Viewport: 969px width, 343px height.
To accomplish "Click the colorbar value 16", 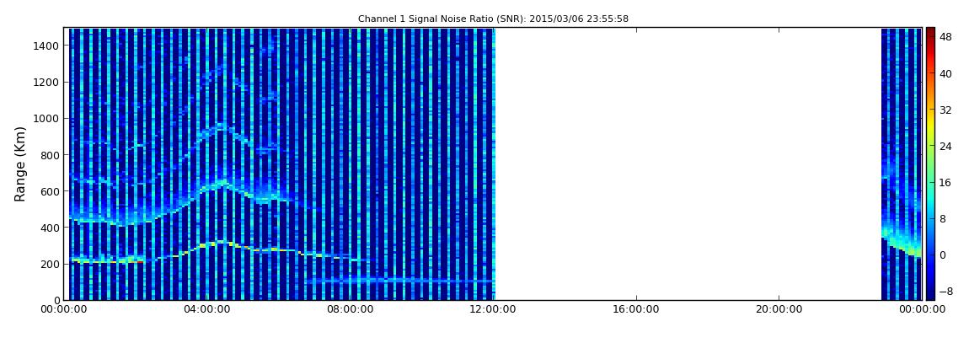I will coord(945,183).
